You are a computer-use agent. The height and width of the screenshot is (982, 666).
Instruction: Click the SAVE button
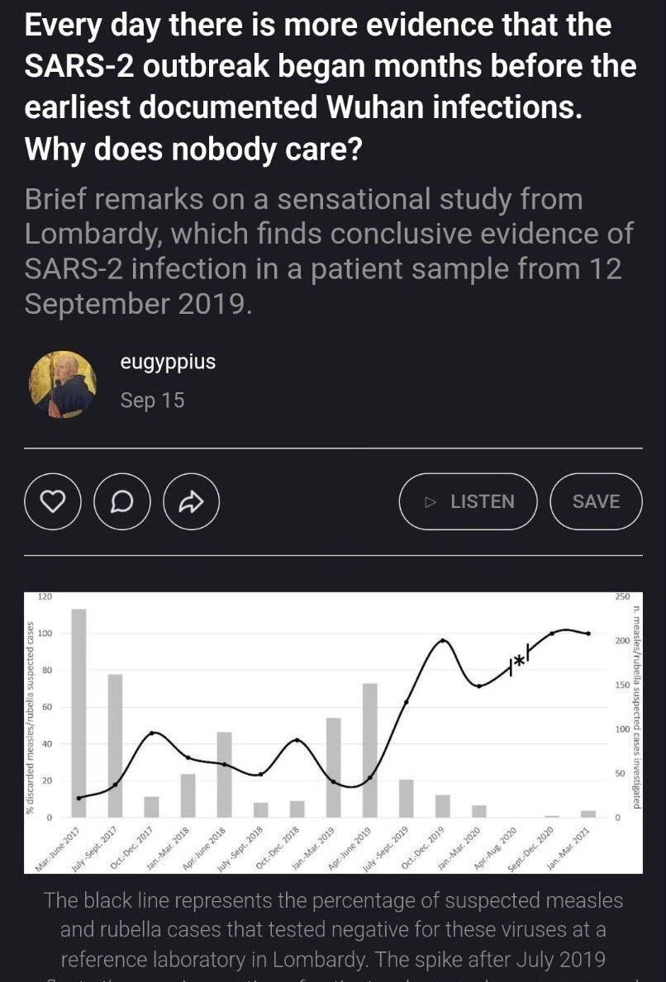pos(596,501)
